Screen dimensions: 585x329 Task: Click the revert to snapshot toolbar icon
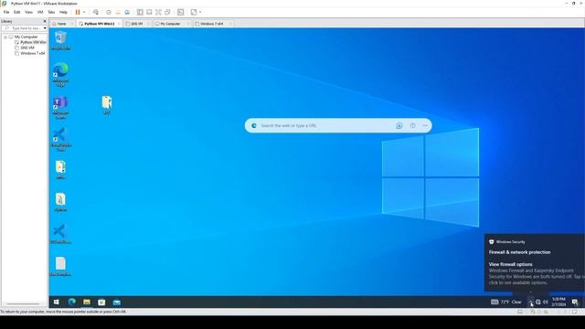tap(118, 12)
